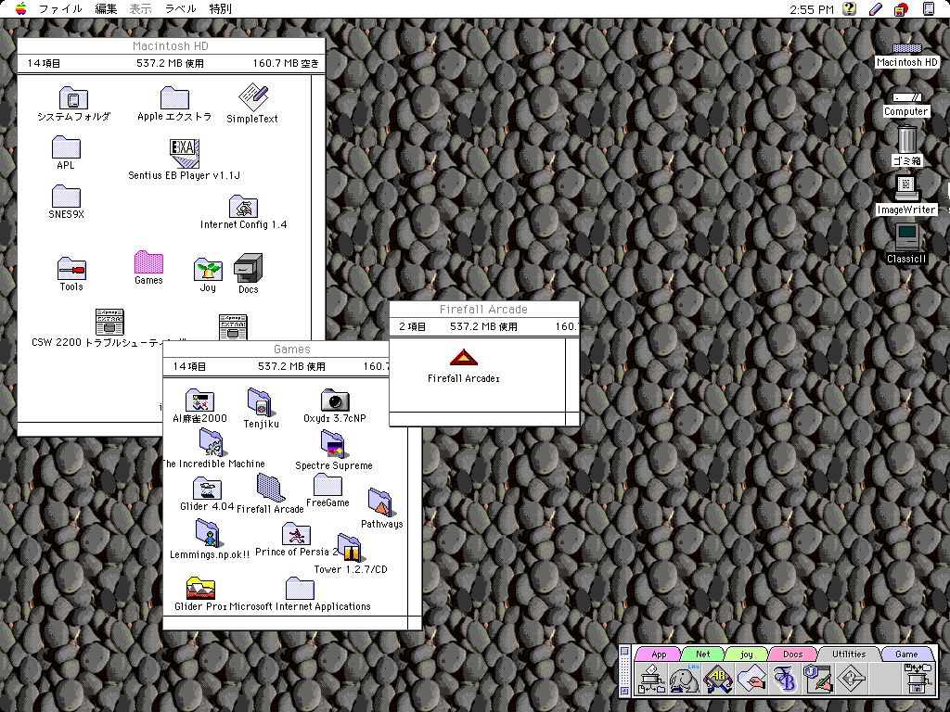Viewport: 950px width, 712px height.
Task: Click the launcher window close box
Action: pos(624,652)
